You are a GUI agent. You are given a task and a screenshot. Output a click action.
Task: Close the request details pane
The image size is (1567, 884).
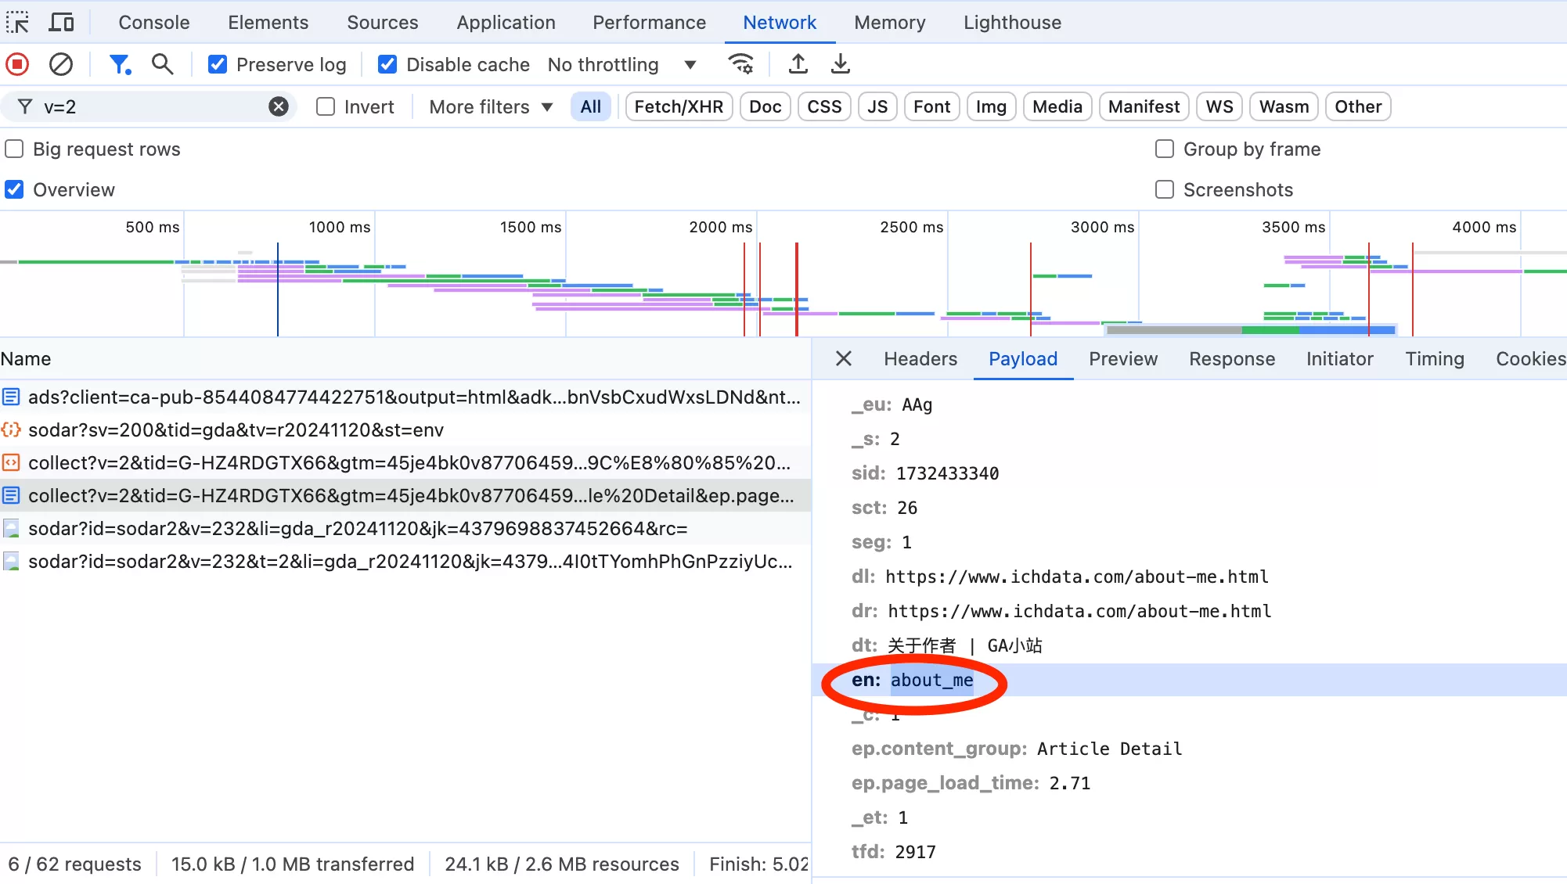(x=843, y=358)
